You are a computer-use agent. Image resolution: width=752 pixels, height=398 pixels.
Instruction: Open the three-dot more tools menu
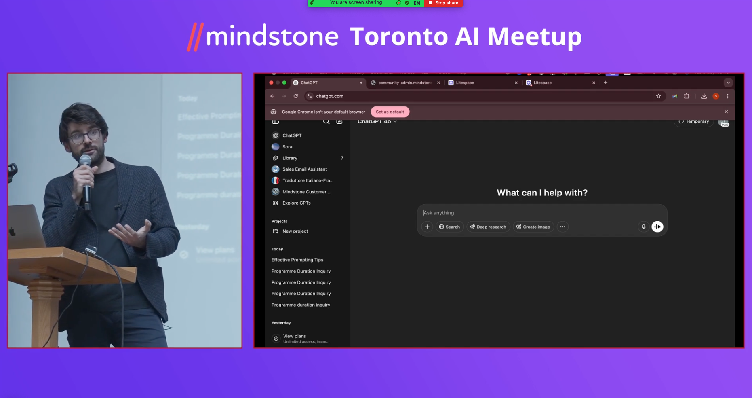point(562,227)
